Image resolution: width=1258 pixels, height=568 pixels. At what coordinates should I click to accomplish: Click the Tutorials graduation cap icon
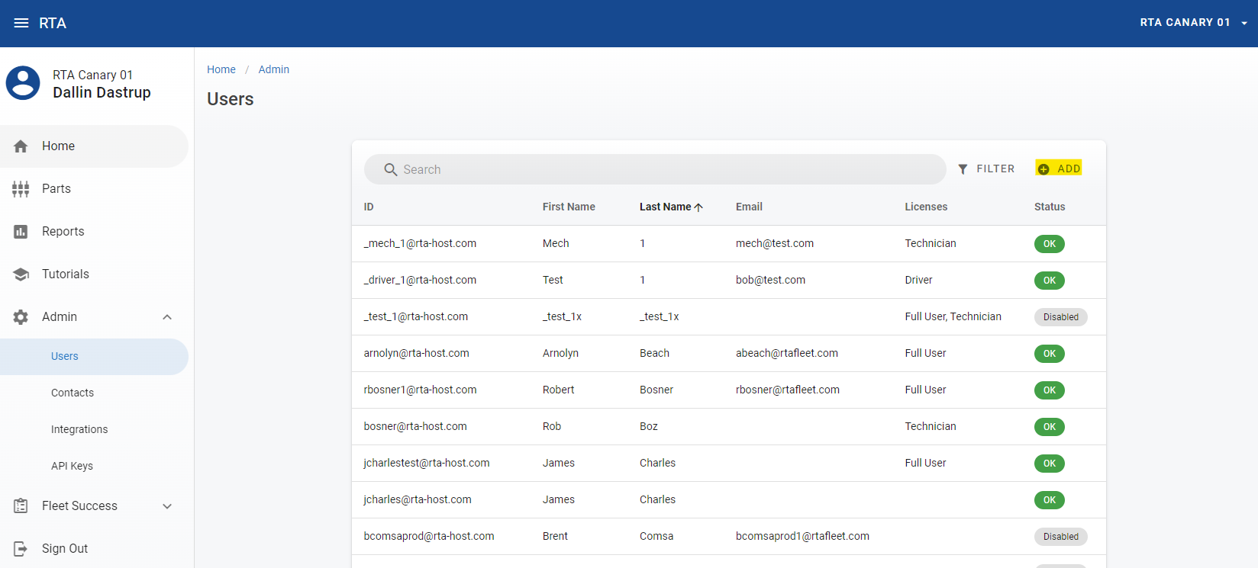(x=21, y=274)
